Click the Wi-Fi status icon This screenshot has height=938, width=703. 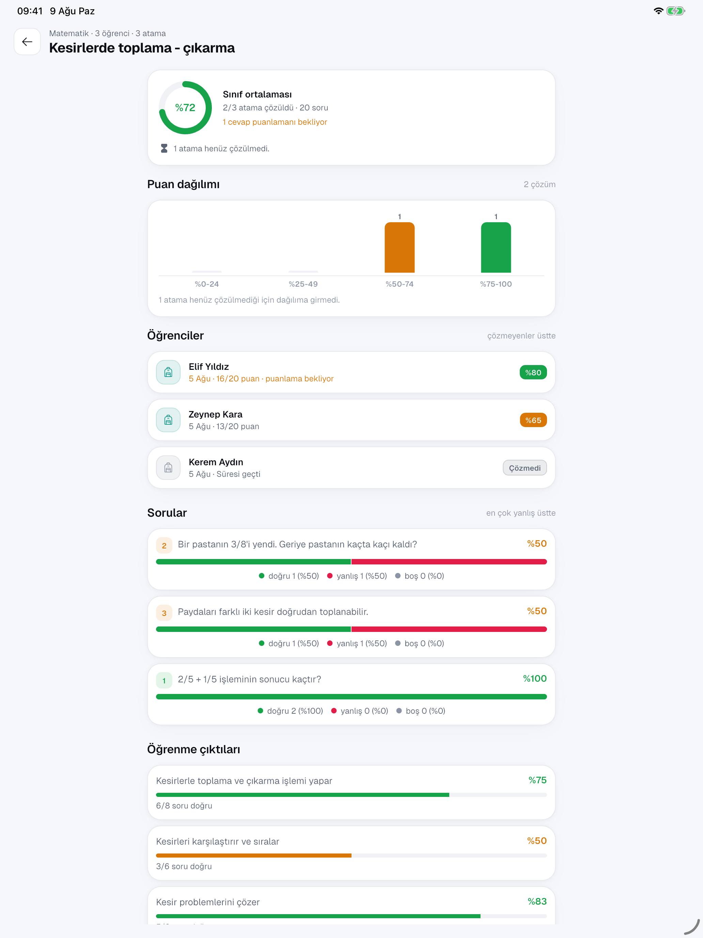point(658,11)
